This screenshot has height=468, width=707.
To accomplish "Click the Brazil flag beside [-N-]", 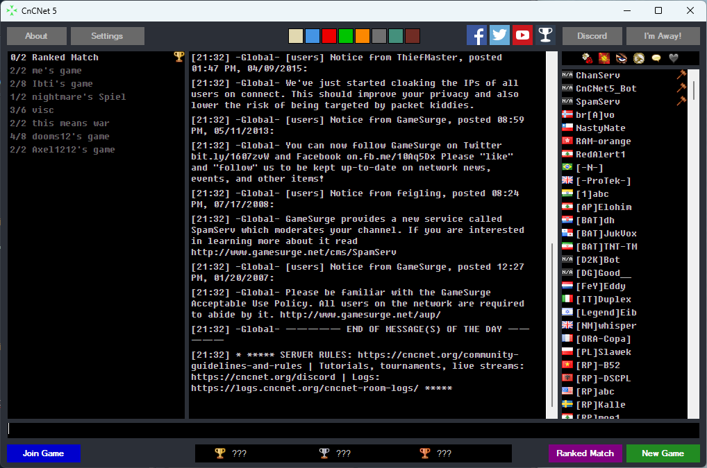I will pos(567,167).
